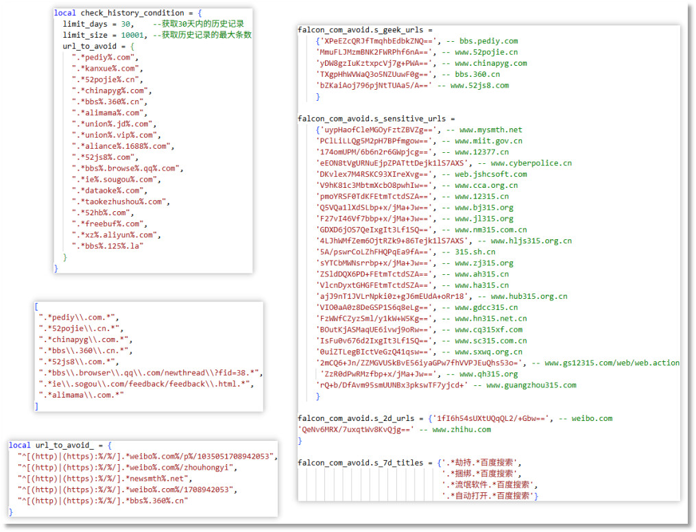The image size is (696, 532).
Task: Click the qq newthread fid=38 regex line
Action: 150,372
